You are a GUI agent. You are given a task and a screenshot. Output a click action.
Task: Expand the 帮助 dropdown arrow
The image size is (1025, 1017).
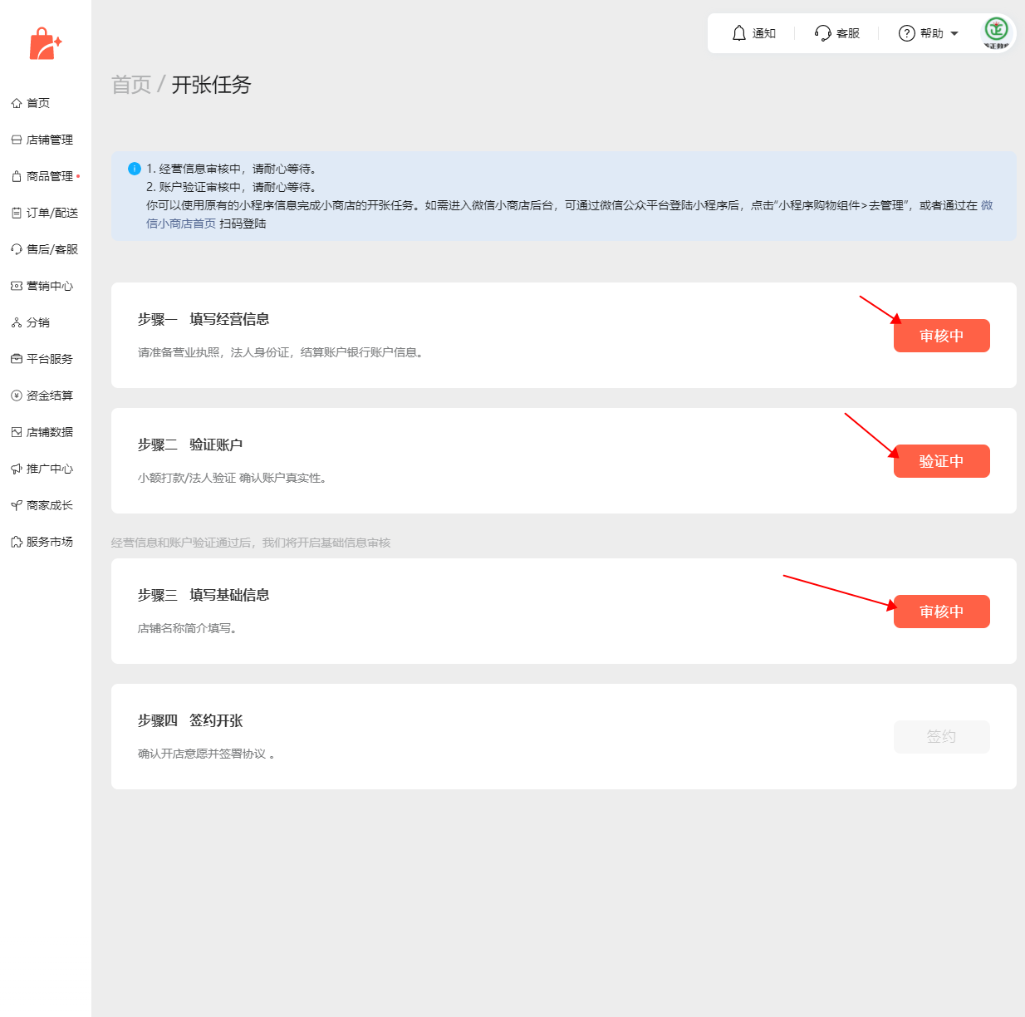(954, 34)
